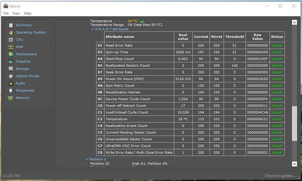Viewport: 302px width, 181px height.
Task: Open the Help menu
Action: click(28, 13)
